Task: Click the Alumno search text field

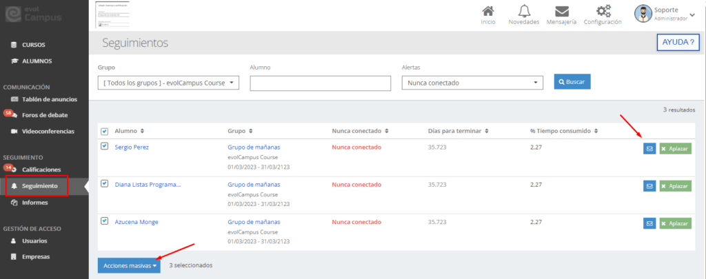Action: [321, 83]
